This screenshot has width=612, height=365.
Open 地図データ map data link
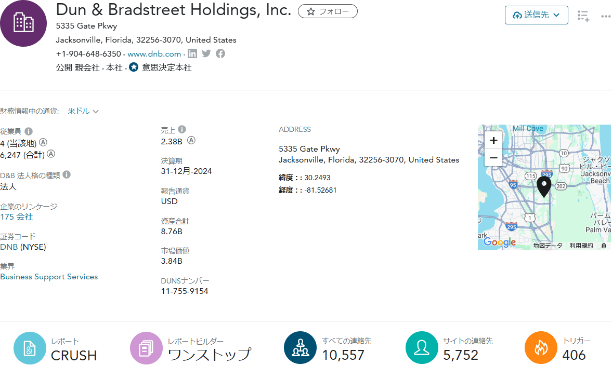(548, 246)
